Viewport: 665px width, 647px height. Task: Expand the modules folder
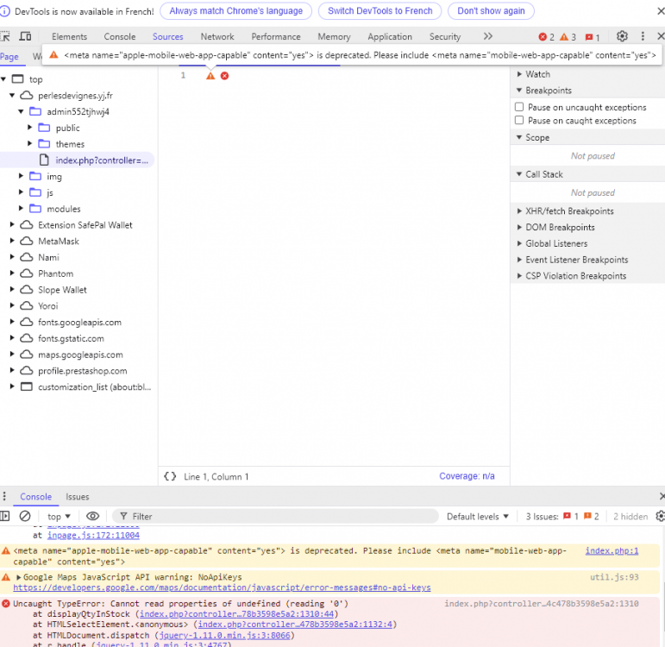[21, 208]
